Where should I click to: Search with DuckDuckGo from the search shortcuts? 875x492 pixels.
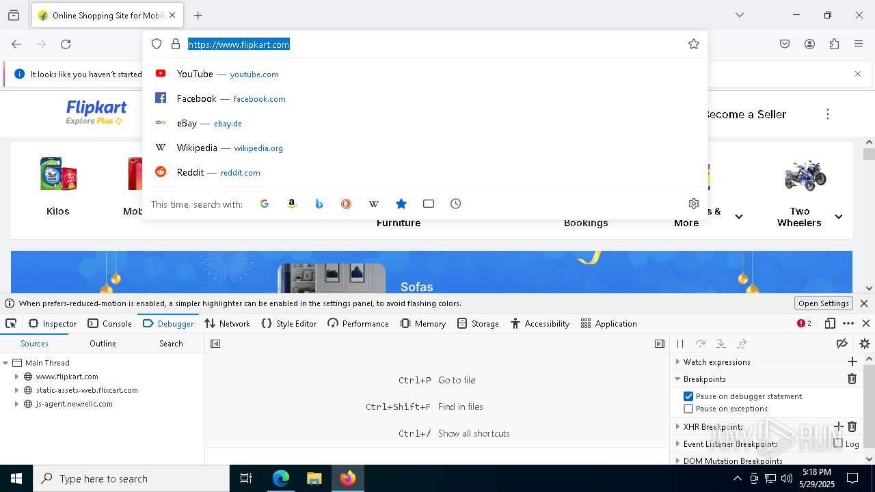347,204
